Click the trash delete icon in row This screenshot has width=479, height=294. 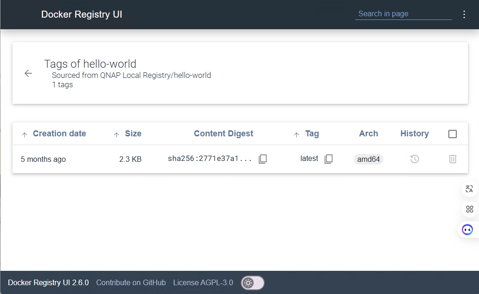pyautogui.click(x=453, y=159)
